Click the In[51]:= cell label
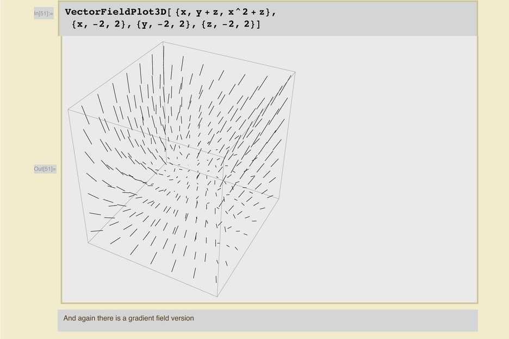509x339 pixels. (x=44, y=13)
